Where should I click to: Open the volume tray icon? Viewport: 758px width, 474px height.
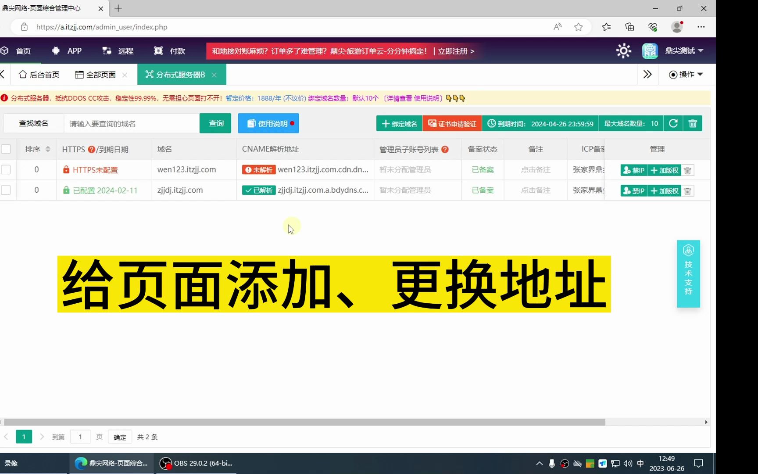[x=628, y=463]
